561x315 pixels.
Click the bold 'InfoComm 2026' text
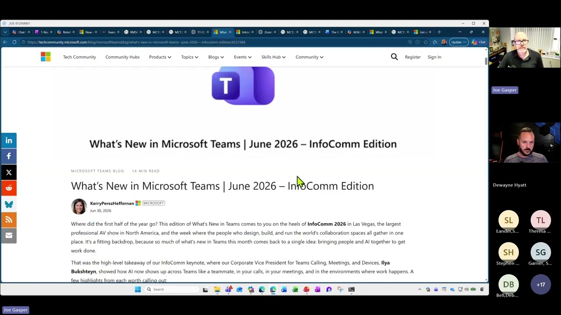(327, 224)
